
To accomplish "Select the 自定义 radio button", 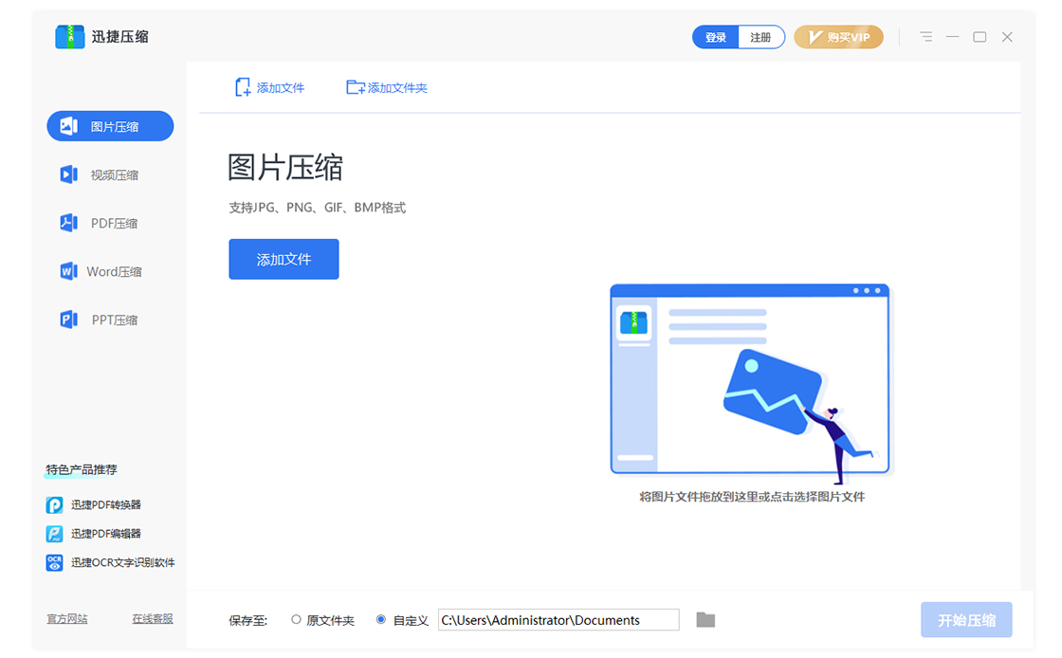I will 380,619.
